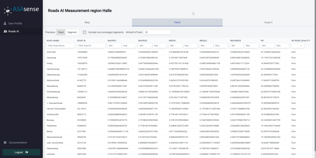The width and height of the screenshot is (316, 158).
Task: Click the ASAsense logo icon
Action: [x=7, y=9]
